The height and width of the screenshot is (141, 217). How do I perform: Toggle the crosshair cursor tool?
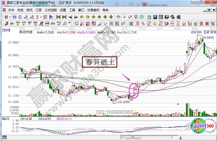coord(124,17)
